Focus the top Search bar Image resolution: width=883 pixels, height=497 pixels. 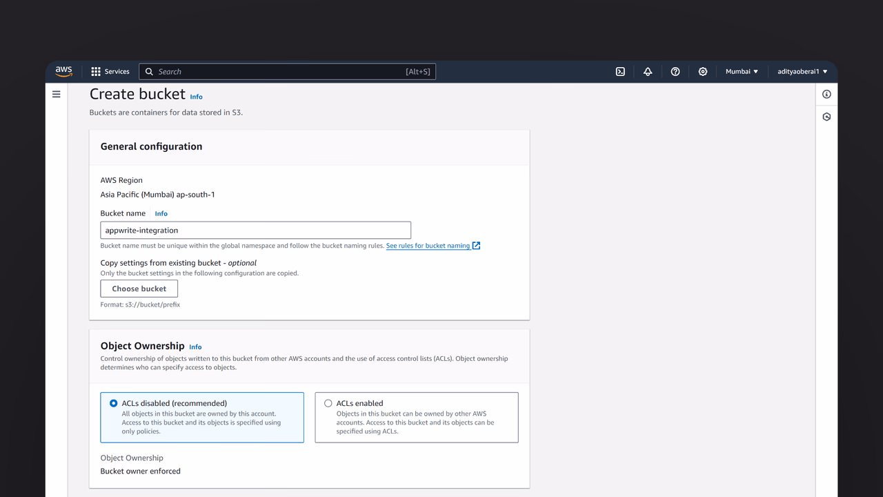click(287, 71)
